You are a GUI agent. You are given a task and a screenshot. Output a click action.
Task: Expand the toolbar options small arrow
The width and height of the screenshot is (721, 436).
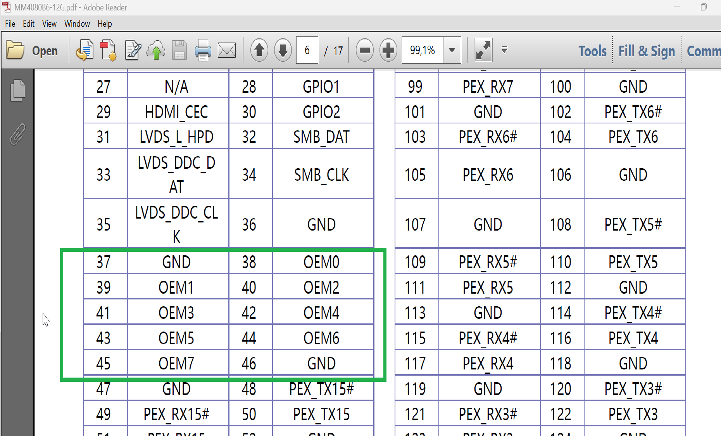(504, 50)
